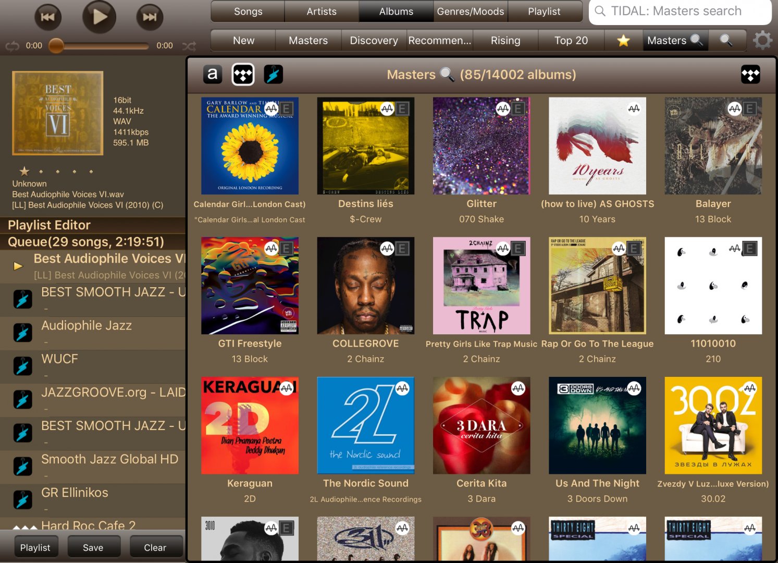The height and width of the screenshot is (563, 778).
Task: Open the magnifier search tab
Action: (x=726, y=40)
